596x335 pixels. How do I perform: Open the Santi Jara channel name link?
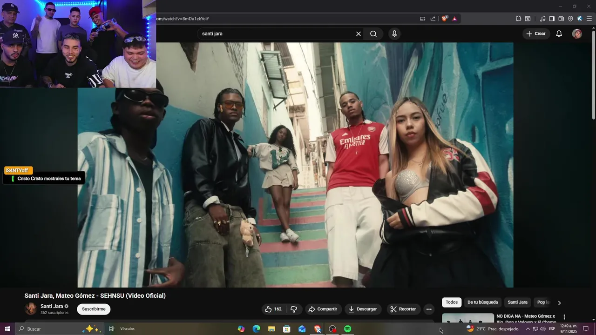[52, 306]
